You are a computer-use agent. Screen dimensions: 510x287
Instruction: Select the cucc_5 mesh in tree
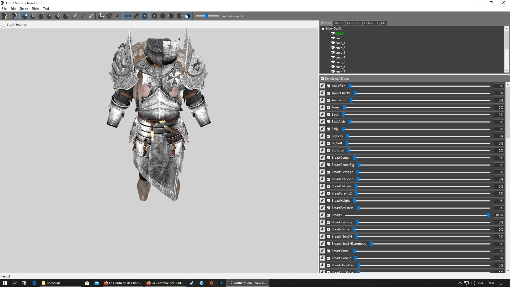(340, 62)
